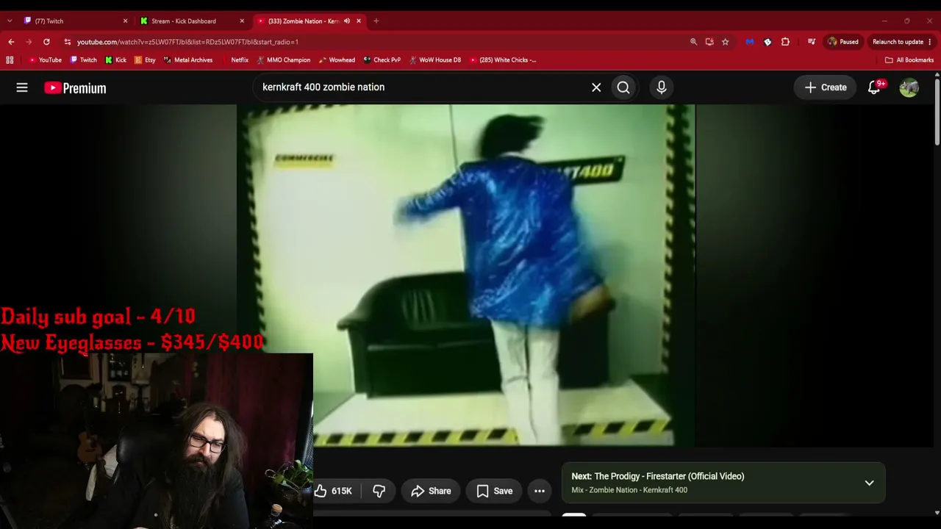Like the video with thumbs up
Screen dimensions: 941x529
(334, 491)
